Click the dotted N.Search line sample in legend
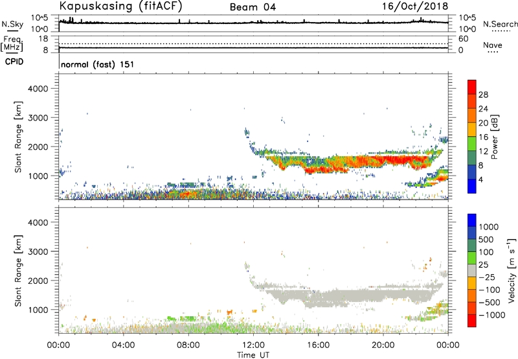518x359 pixels. tap(501, 31)
